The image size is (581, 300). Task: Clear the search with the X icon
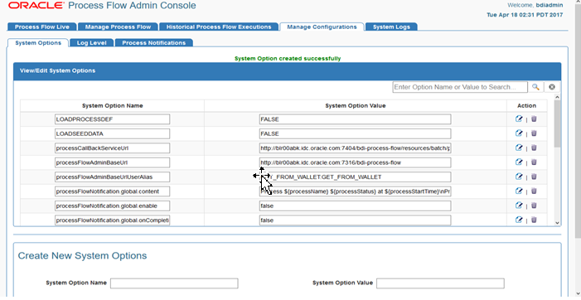pyautogui.click(x=552, y=87)
